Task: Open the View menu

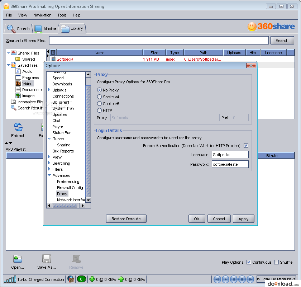Action: coord(23,15)
